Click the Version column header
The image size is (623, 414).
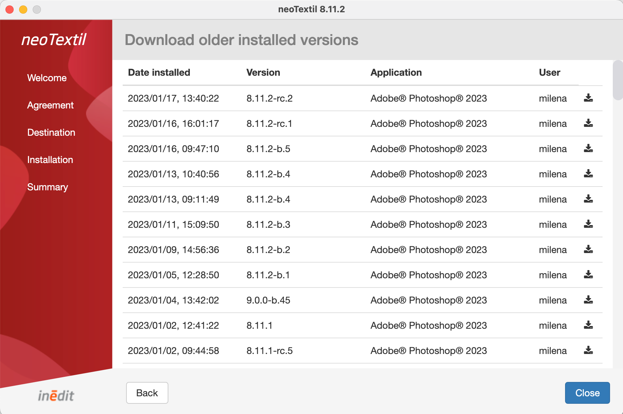tap(263, 73)
